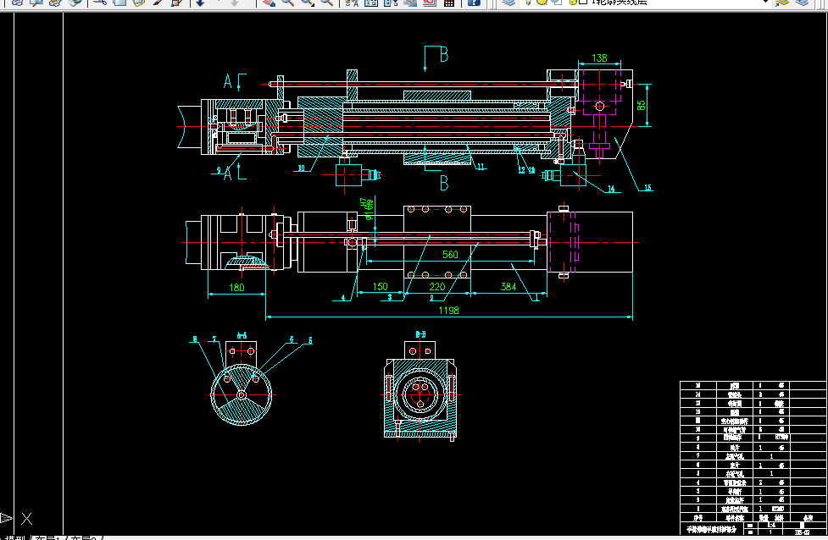Click the blue Undo arrow
This screenshot has width=828, height=540.
click(x=201, y=2)
